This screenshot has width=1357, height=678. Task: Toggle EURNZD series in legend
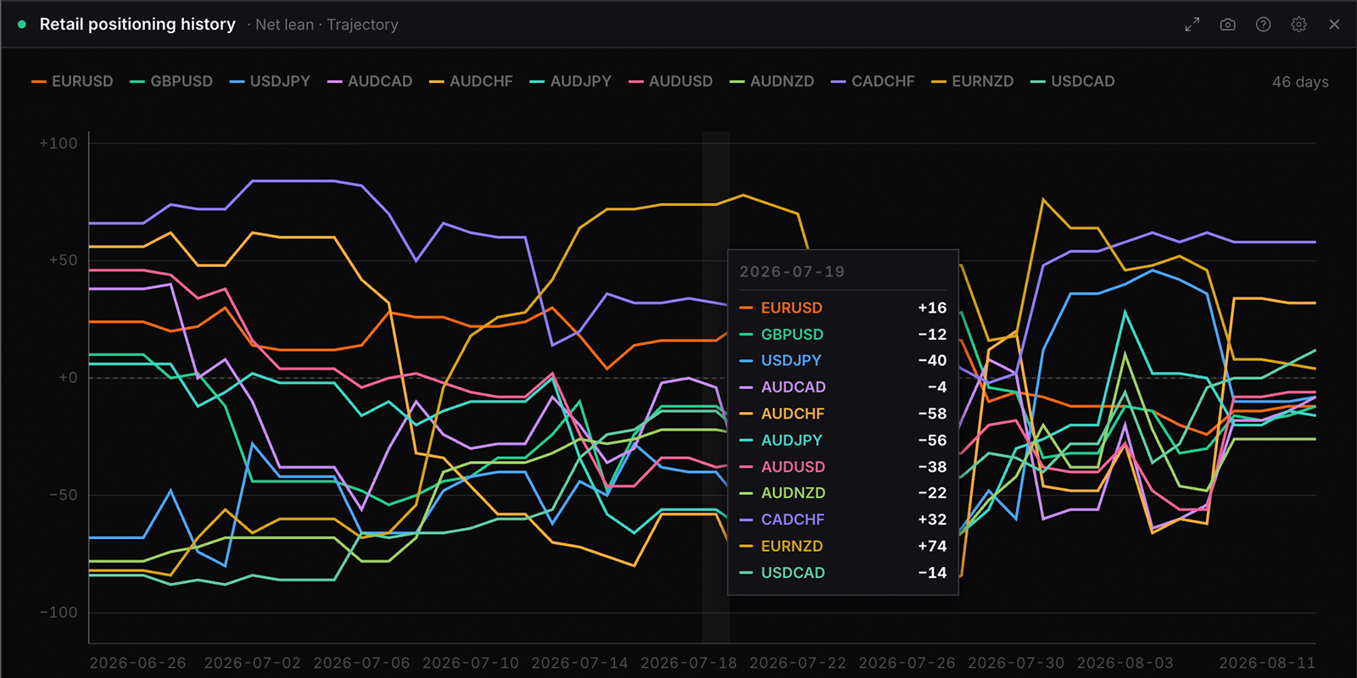(972, 81)
